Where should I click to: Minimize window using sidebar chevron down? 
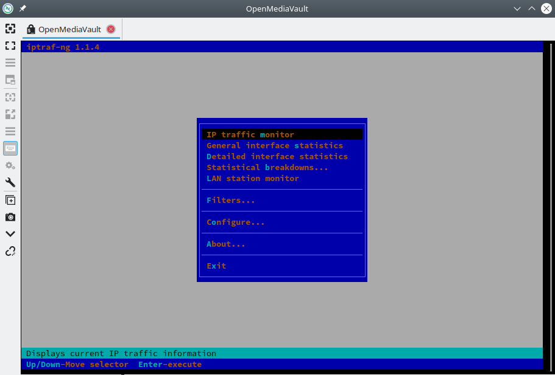pyautogui.click(x=10, y=234)
